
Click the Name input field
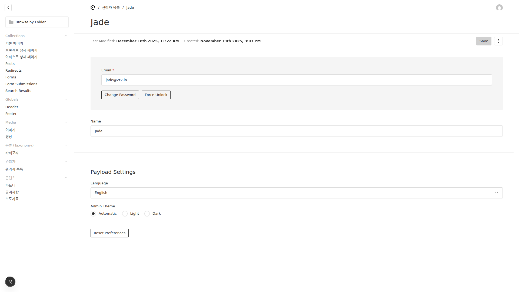296,131
